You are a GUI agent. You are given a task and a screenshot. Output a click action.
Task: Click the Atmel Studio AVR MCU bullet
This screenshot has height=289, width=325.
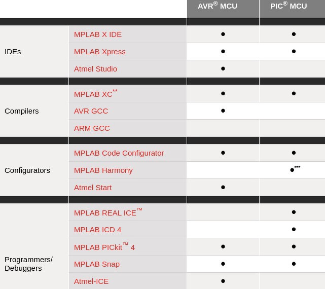click(x=223, y=68)
